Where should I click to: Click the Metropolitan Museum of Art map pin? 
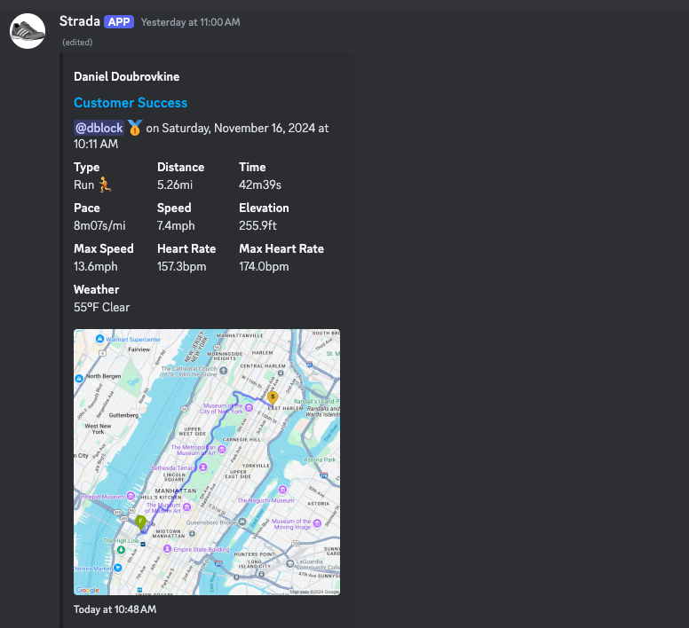click(x=222, y=449)
